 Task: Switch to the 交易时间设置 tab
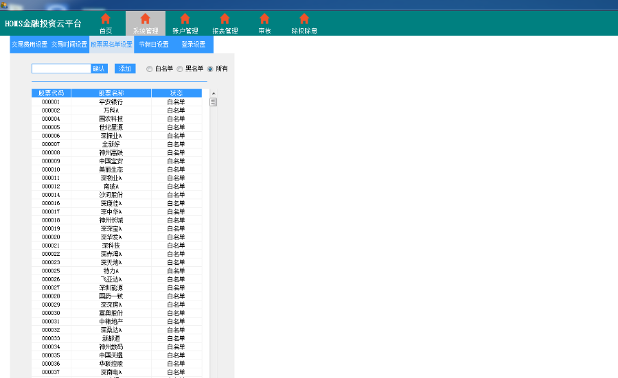click(x=69, y=45)
